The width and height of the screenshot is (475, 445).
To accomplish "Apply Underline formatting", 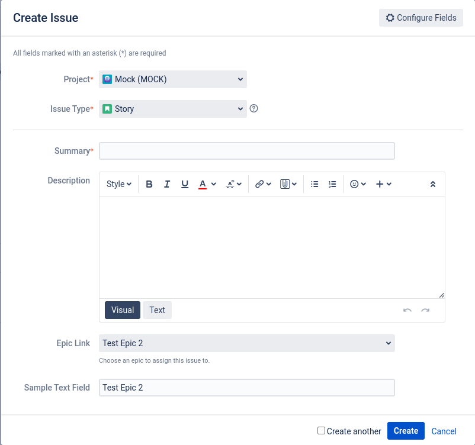I will 185,184.
